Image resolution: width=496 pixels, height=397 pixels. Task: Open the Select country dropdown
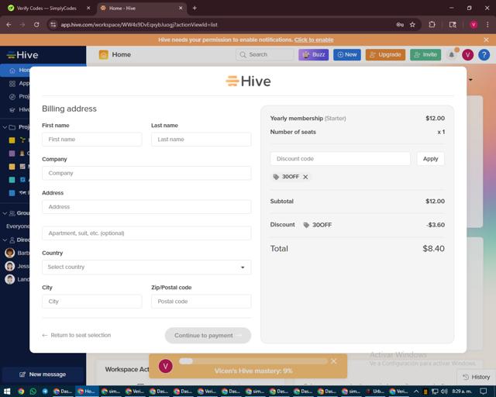(146, 268)
